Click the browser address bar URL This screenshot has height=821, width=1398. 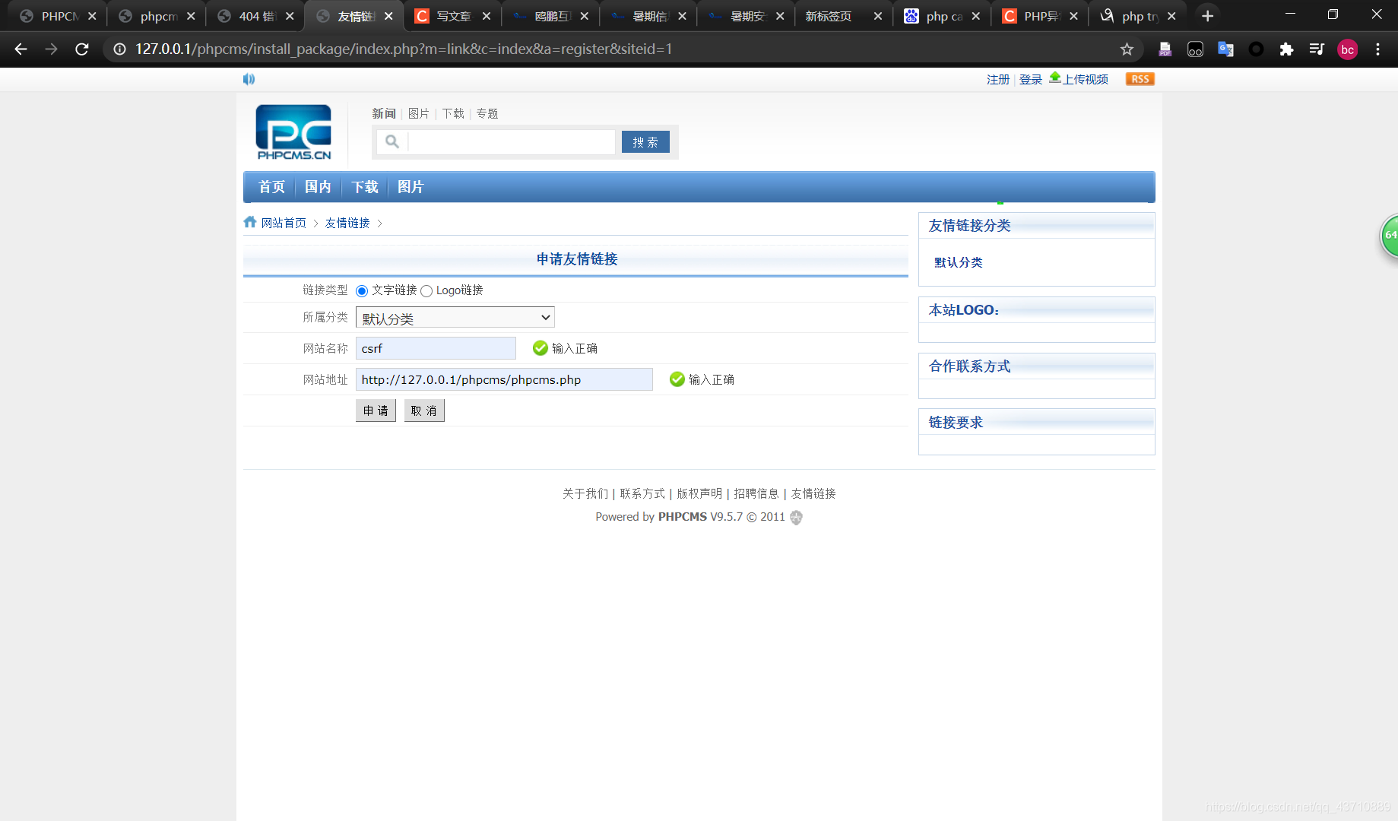coord(403,49)
